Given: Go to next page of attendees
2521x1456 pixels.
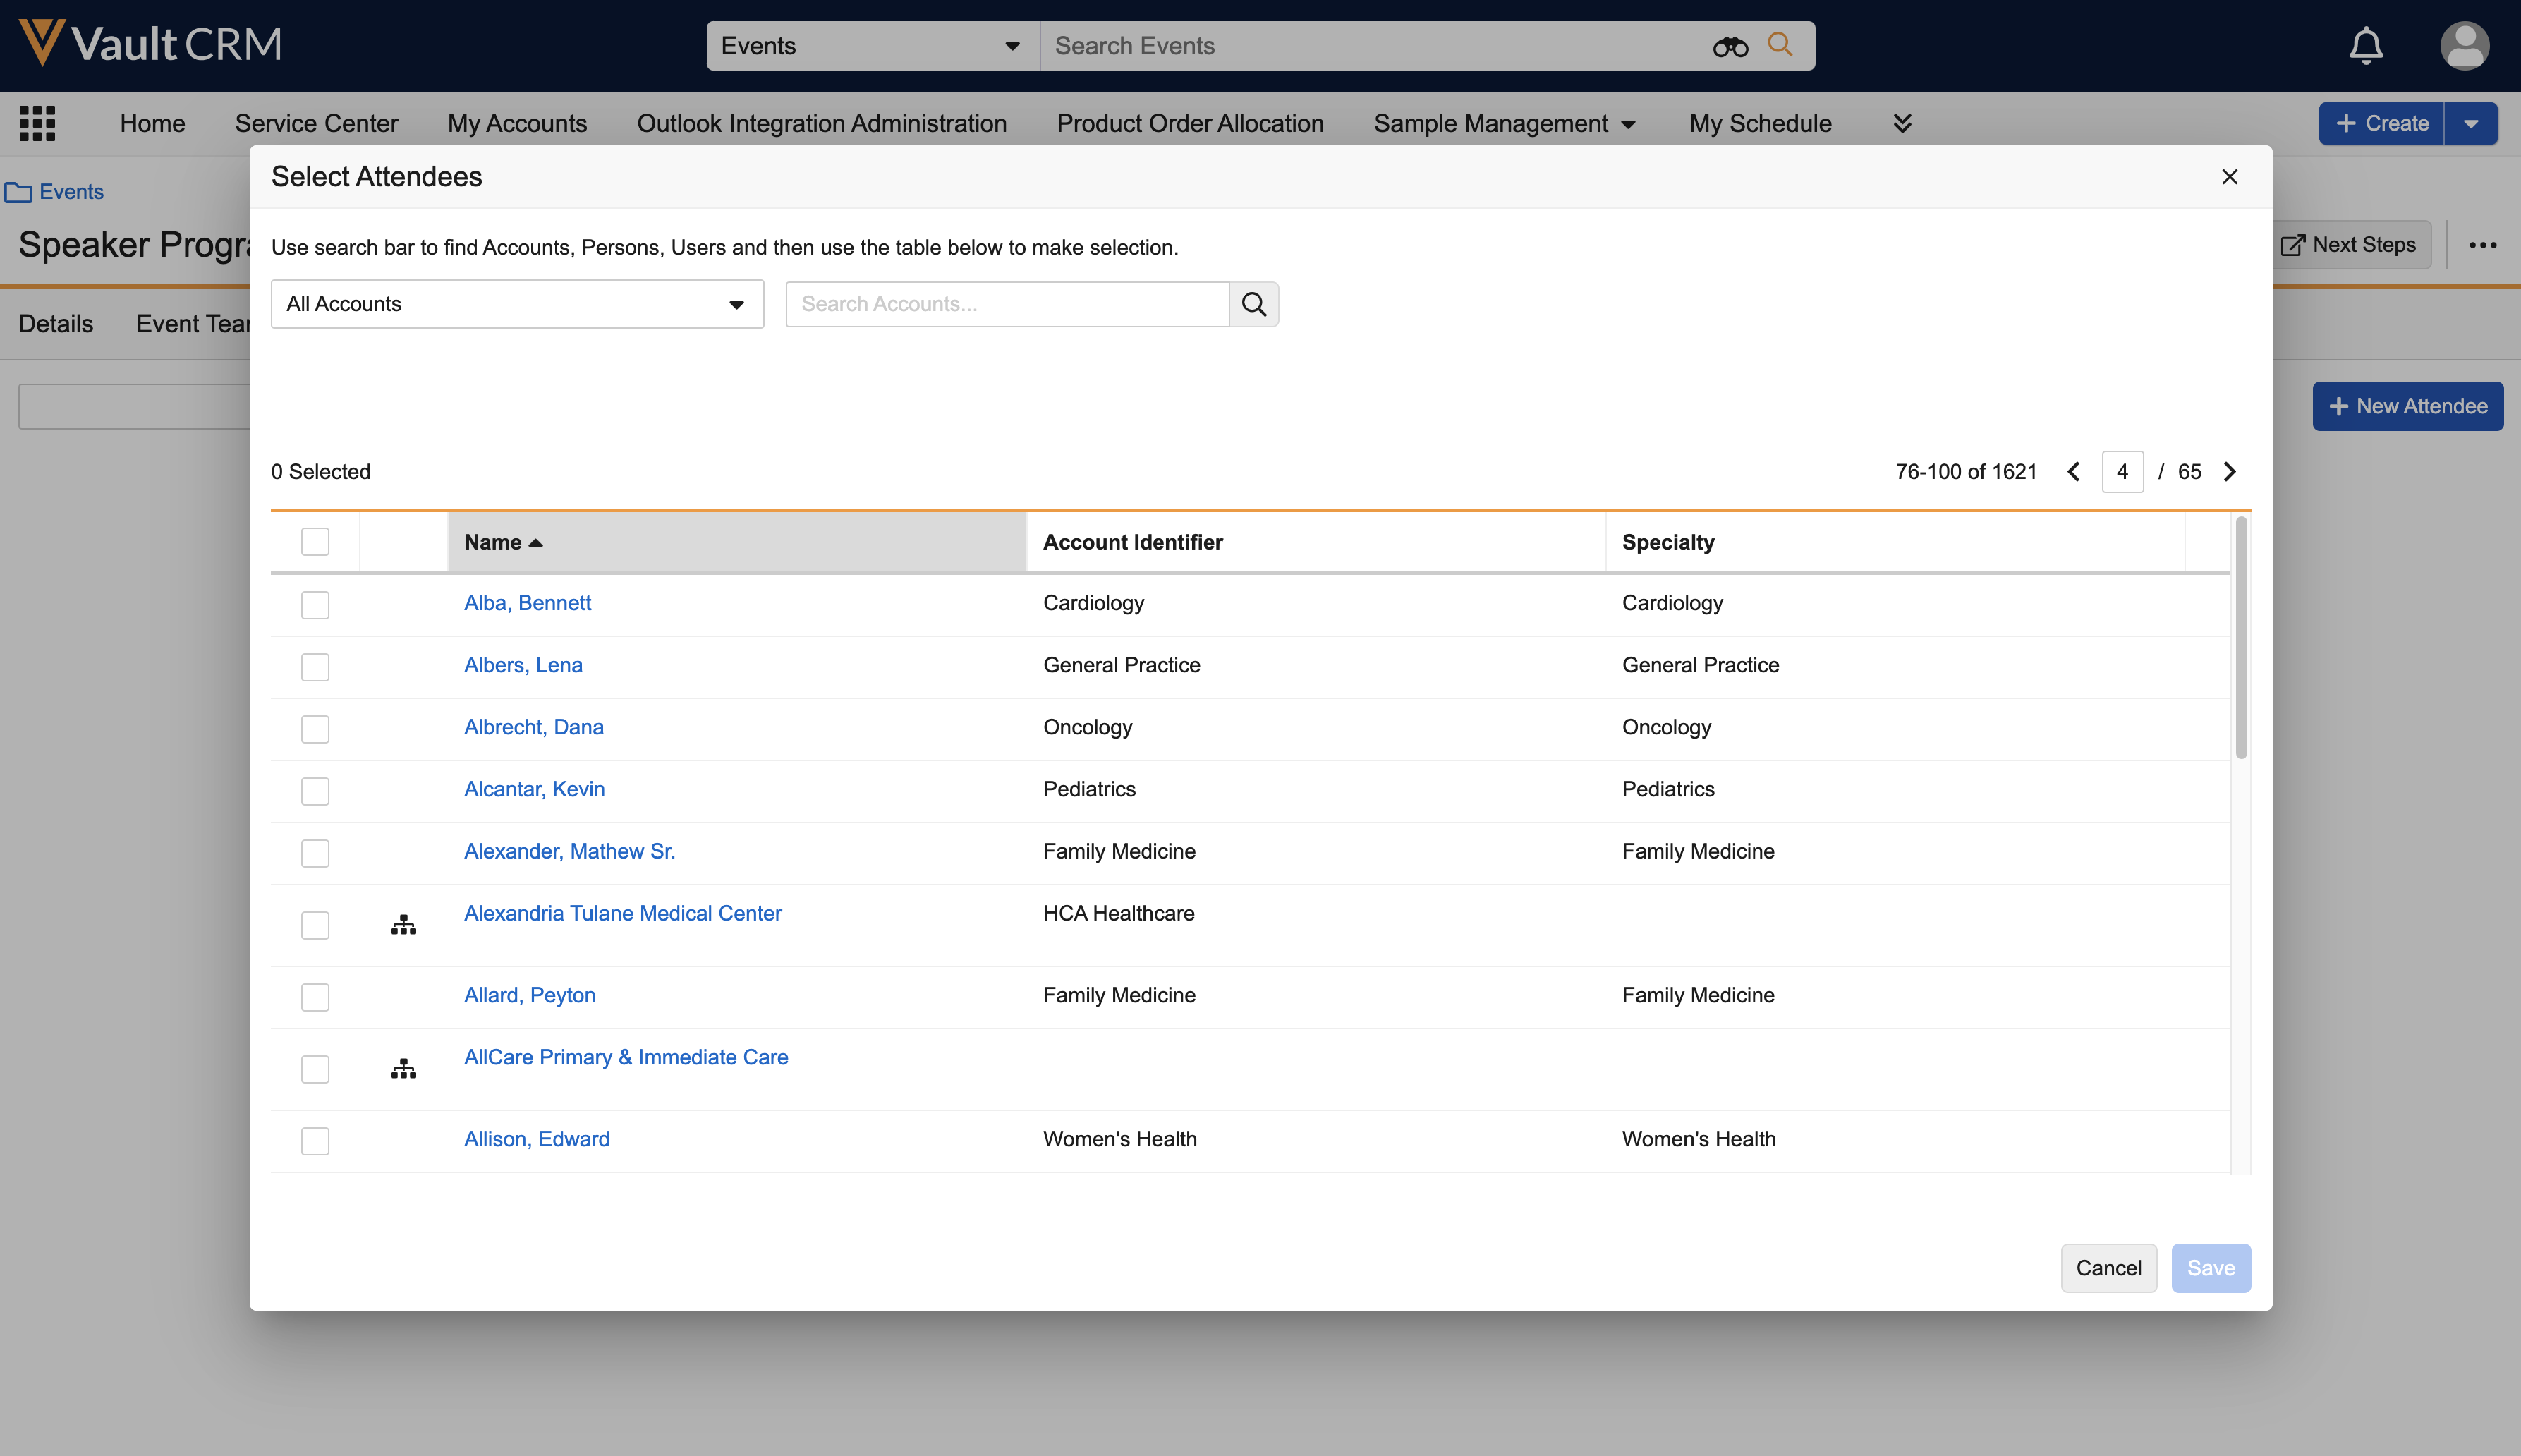Looking at the screenshot, I should (x=2229, y=472).
